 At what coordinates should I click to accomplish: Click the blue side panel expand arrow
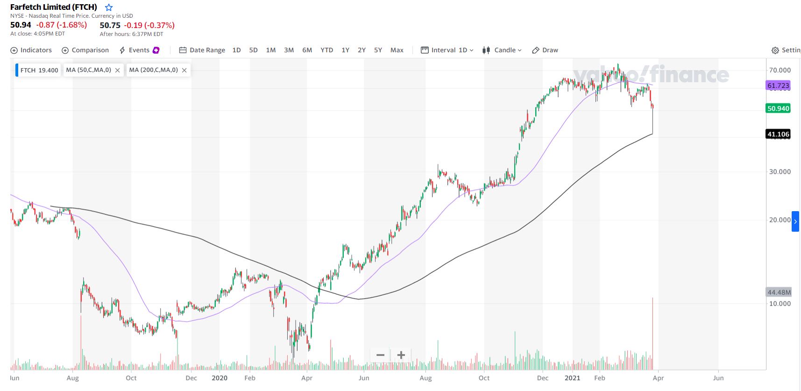[x=795, y=221]
